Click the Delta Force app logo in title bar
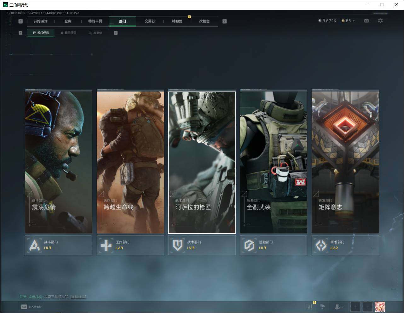The width and height of the screenshot is (404, 313). pyautogui.click(x=5, y=5)
